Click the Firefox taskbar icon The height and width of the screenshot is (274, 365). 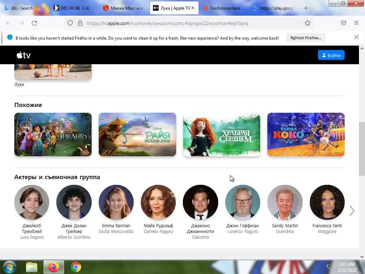54,267
